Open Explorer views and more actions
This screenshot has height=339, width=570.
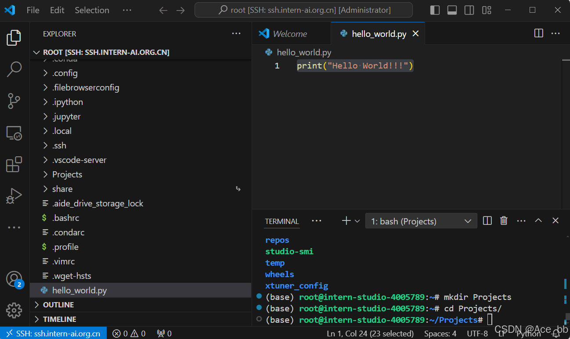(x=236, y=34)
